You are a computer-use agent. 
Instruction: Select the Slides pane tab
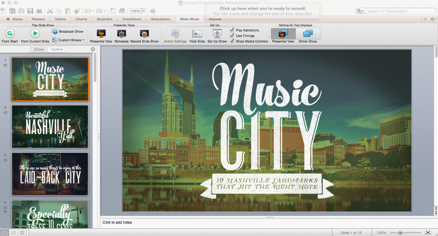pos(39,49)
